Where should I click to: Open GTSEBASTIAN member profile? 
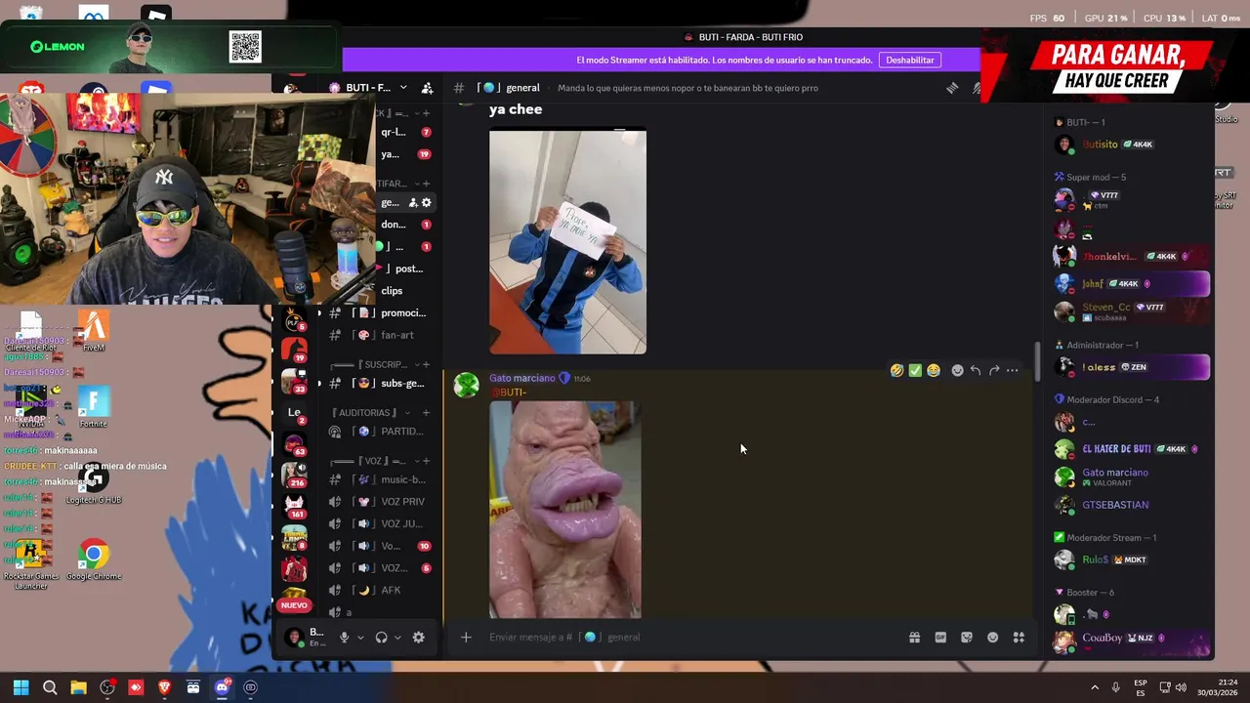tap(1115, 505)
